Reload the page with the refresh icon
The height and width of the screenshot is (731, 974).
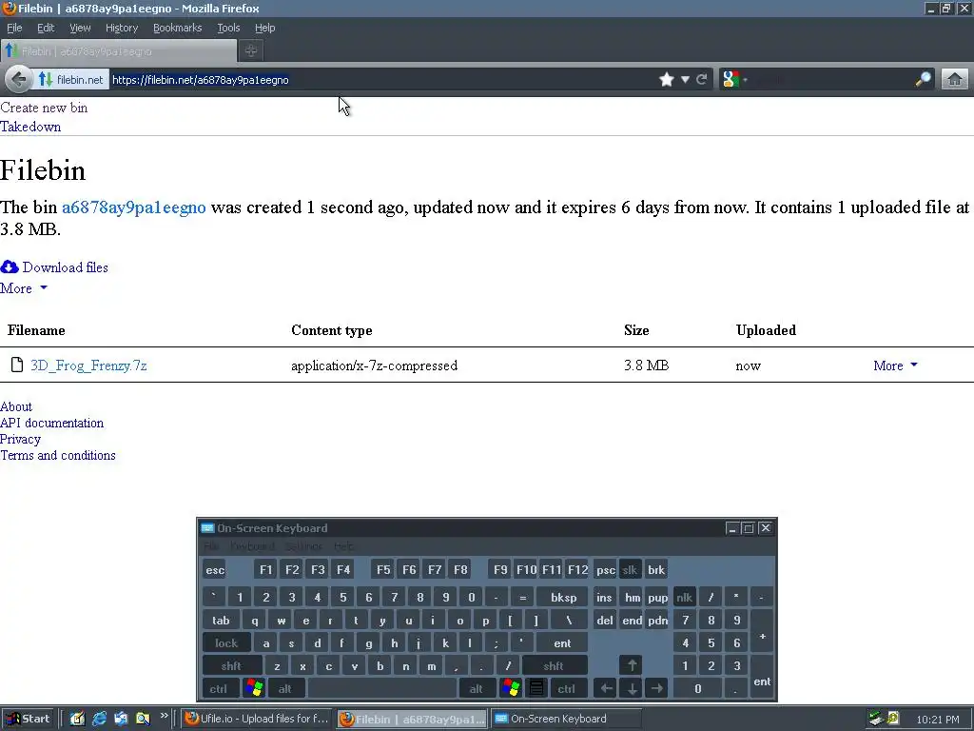(x=702, y=79)
